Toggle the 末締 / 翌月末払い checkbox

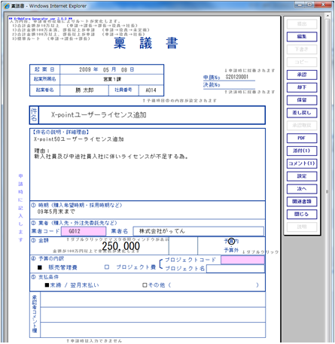point(47,285)
